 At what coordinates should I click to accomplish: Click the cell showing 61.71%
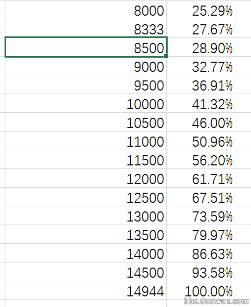click(201, 178)
